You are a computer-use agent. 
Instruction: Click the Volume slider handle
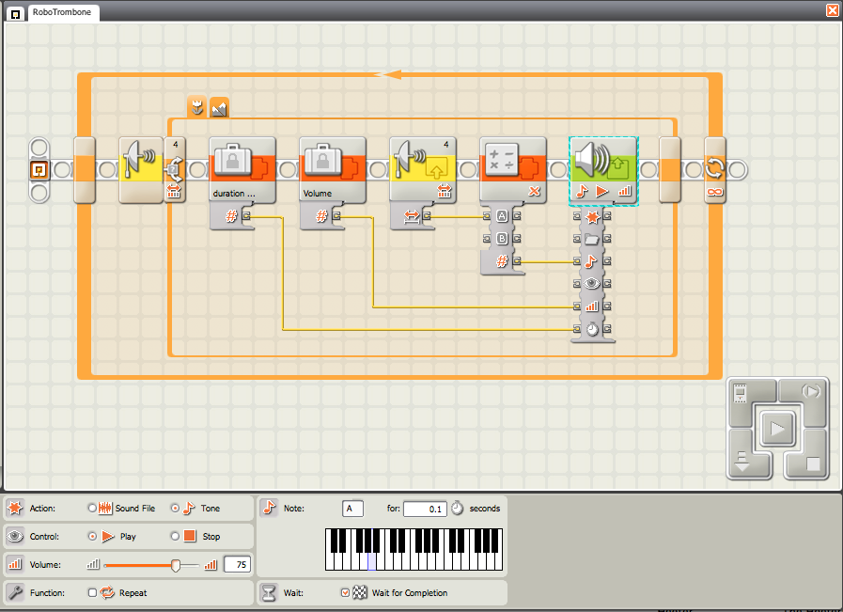click(176, 565)
